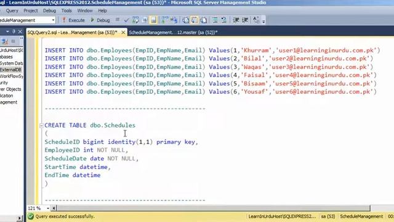Click Object Explorer stop icon

point(14,41)
